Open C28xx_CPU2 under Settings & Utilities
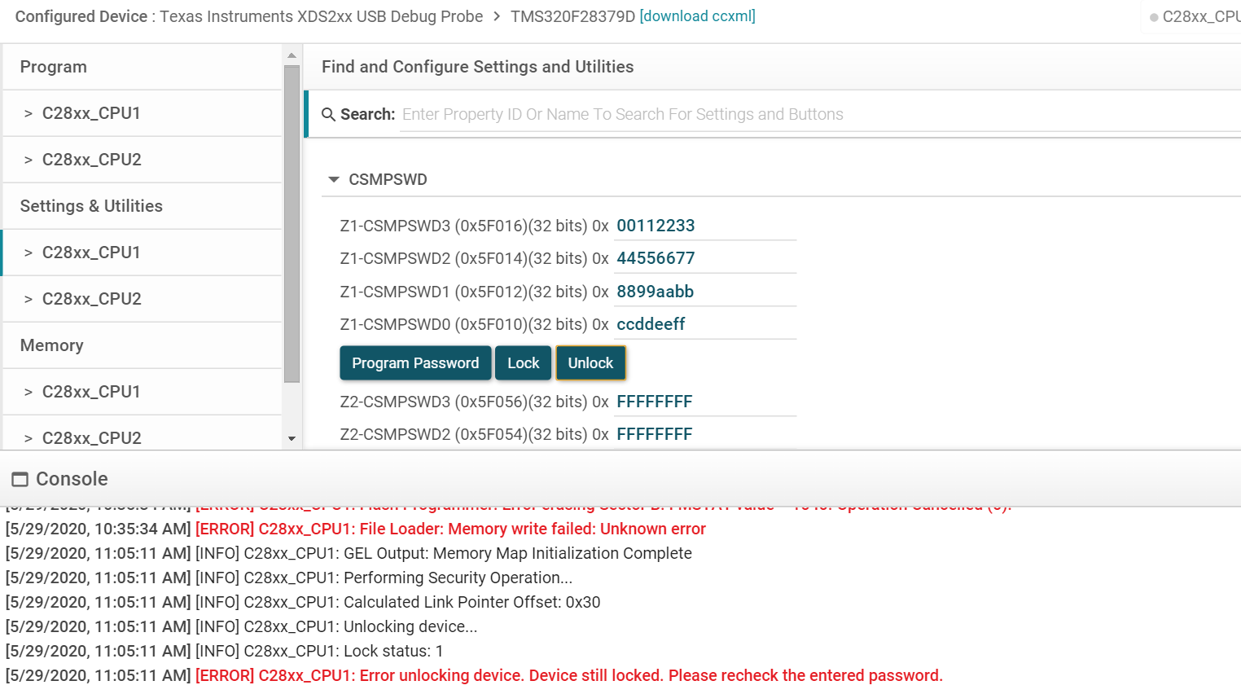Image resolution: width=1241 pixels, height=694 pixels. tap(91, 299)
